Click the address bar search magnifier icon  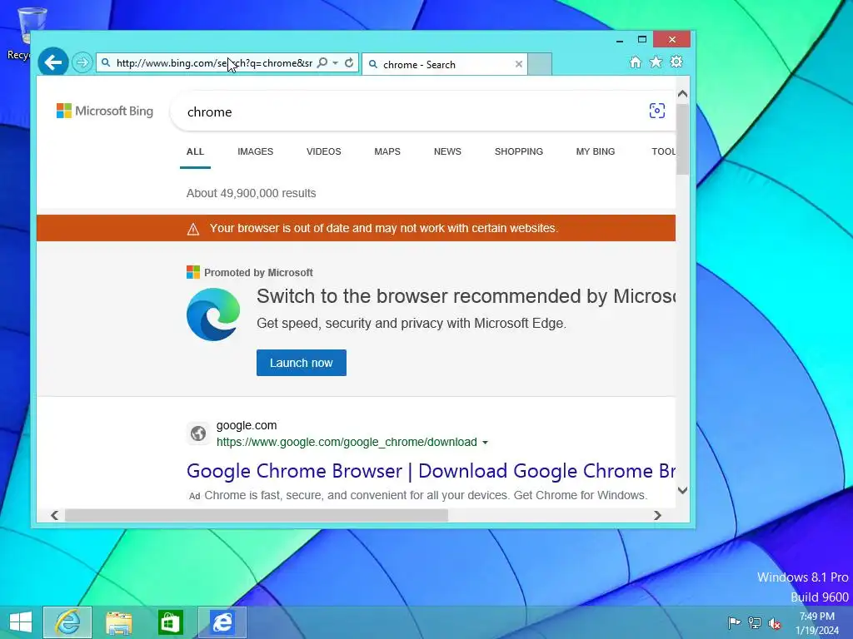pyautogui.click(x=322, y=62)
